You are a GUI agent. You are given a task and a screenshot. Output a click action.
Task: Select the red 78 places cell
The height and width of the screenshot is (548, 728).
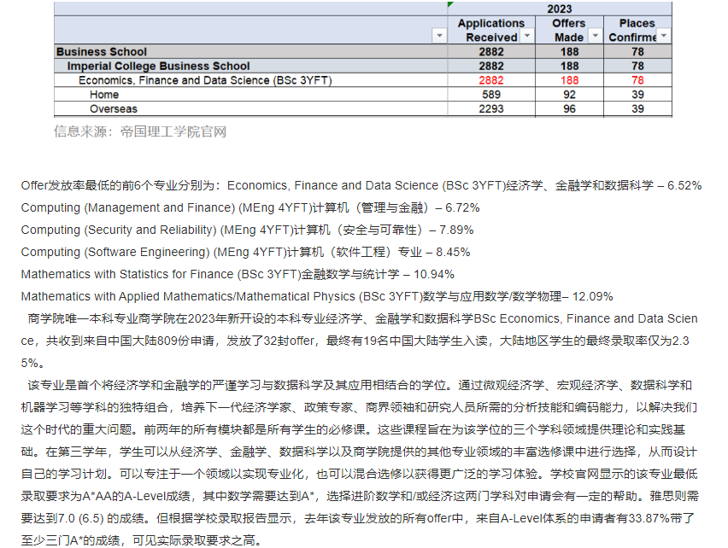(x=637, y=80)
